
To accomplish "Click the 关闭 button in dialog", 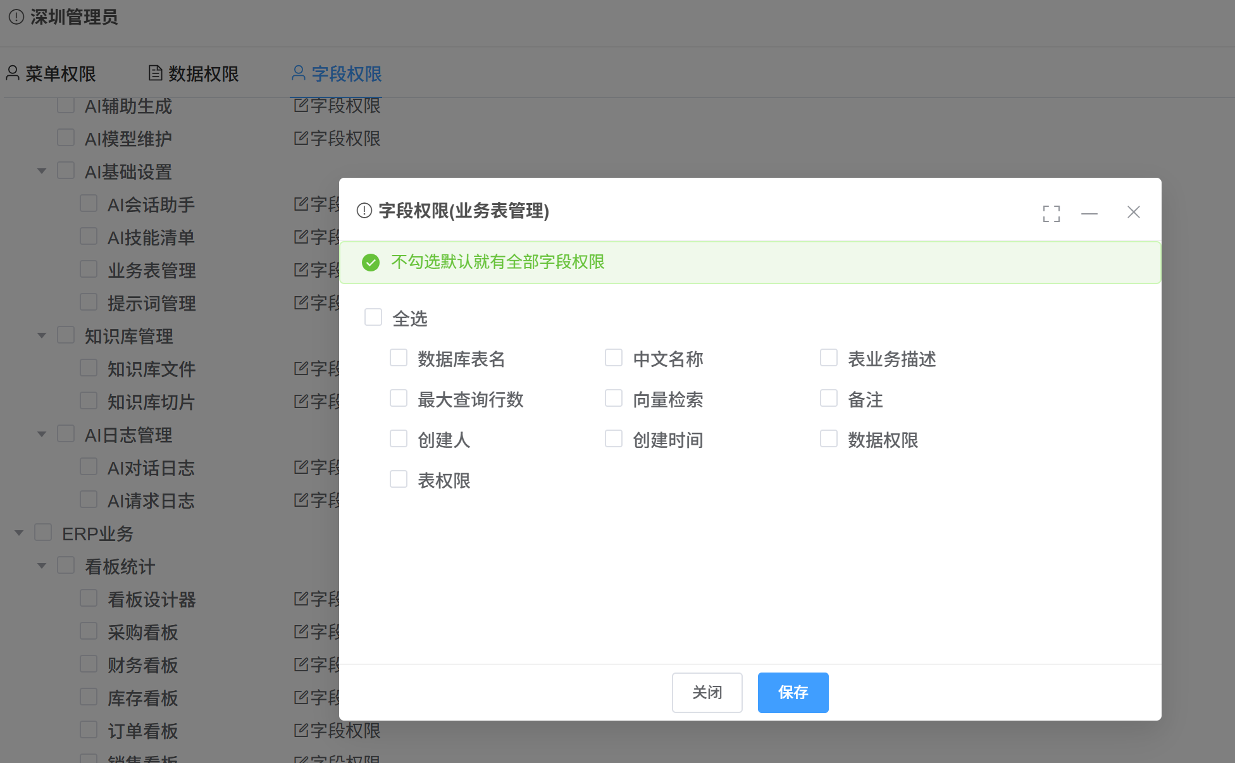I will coord(707,693).
